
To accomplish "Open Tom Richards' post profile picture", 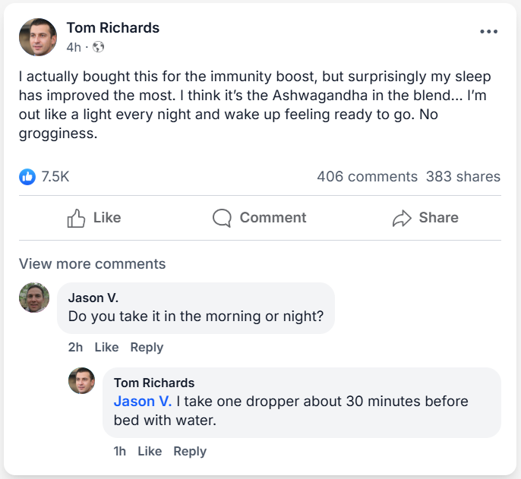I will [x=38, y=37].
